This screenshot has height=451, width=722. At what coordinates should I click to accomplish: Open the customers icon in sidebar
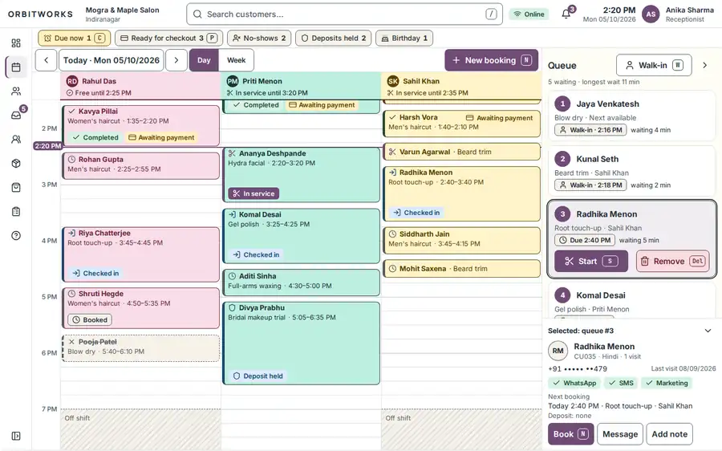coord(16,91)
